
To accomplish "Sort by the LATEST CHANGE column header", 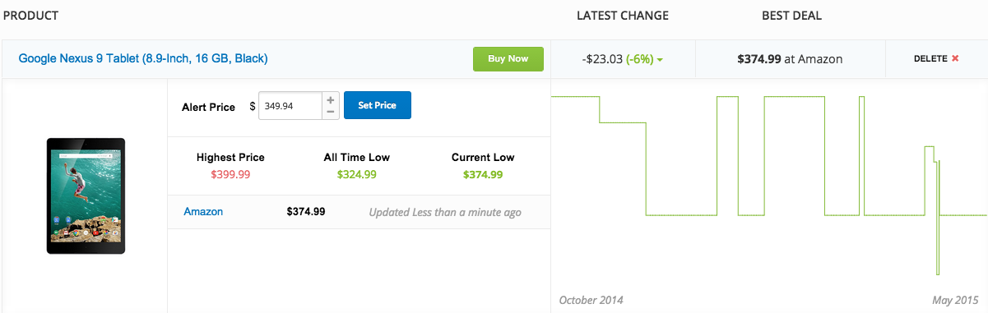I will click(623, 16).
